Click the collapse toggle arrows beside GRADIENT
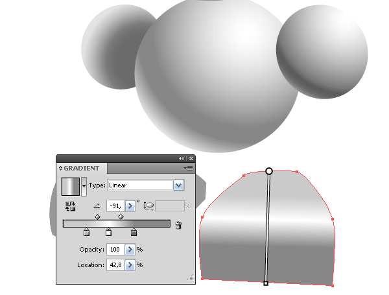The height and width of the screenshot is (295, 389). click(x=60, y=168)
